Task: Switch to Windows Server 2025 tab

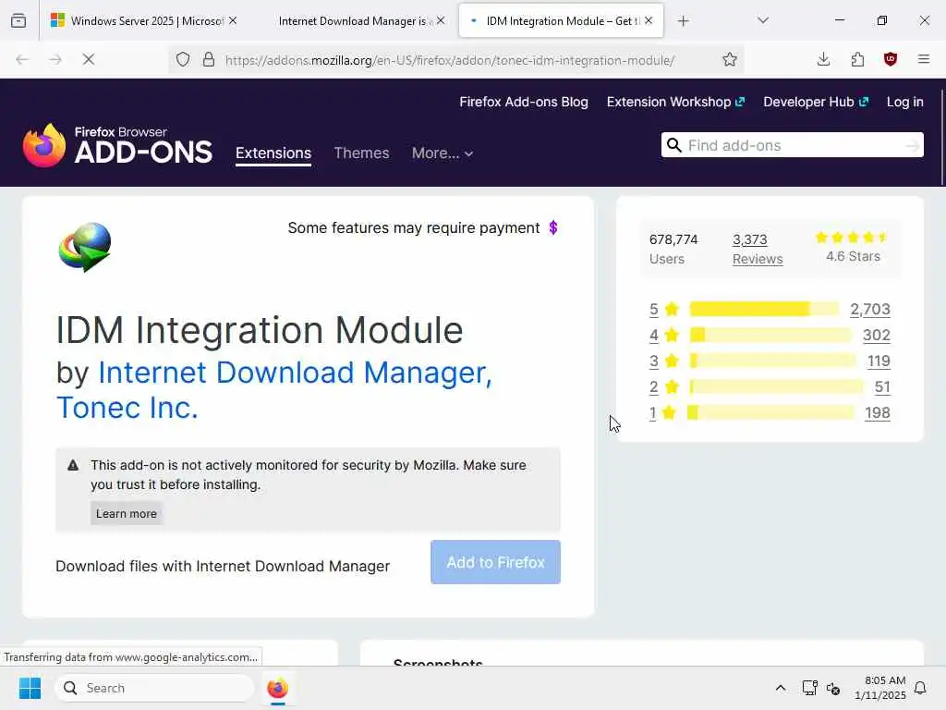Action: click(145, 21)
